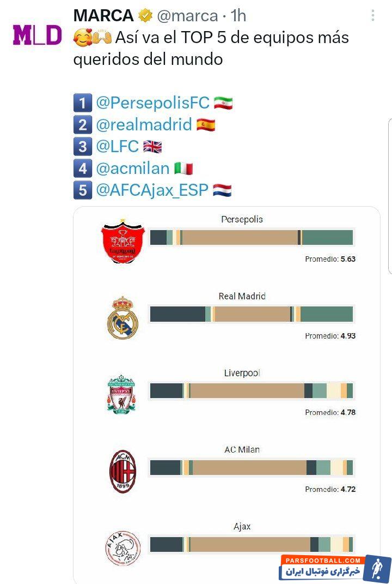This screenshot has width=392, height=584.
Task: Click the Persepolis rating distribution bar
Action: pos(252,238)
